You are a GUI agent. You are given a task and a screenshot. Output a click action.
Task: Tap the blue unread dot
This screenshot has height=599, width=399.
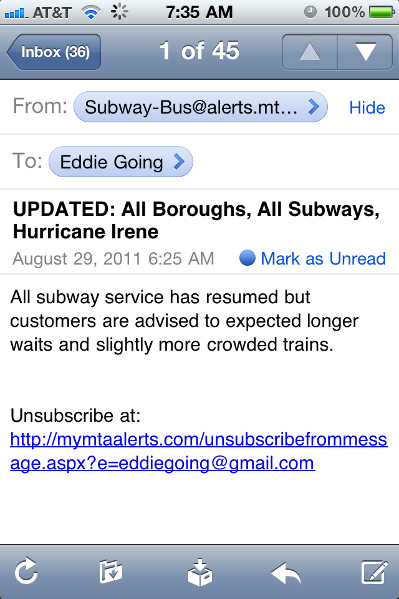tap(248, 258)
